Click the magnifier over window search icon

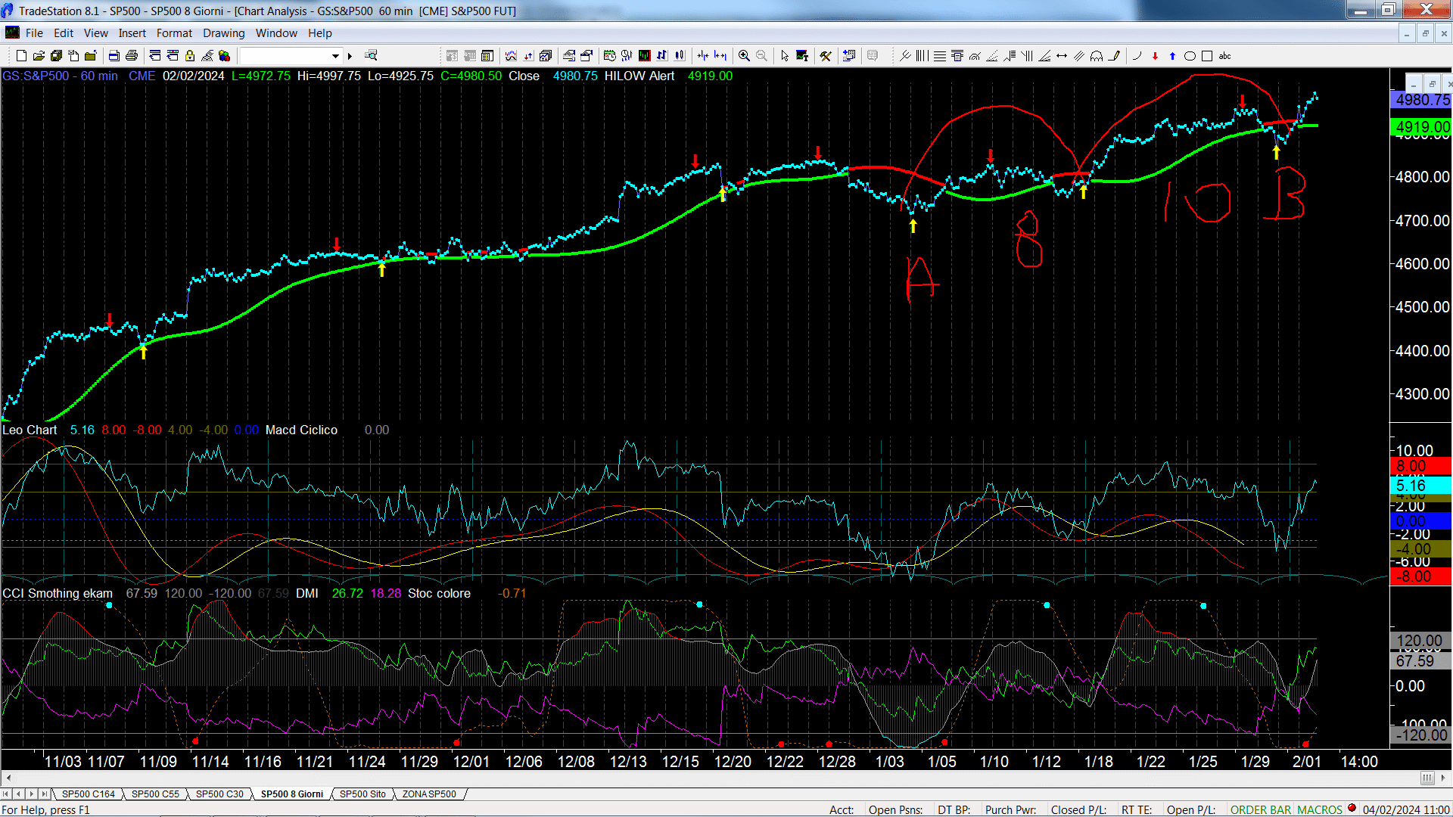click(x=371, y=55)
